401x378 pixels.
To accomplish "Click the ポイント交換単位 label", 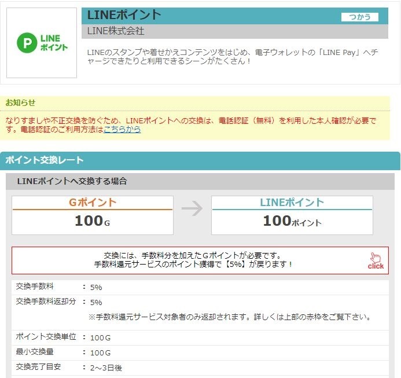I will point(46,336).
